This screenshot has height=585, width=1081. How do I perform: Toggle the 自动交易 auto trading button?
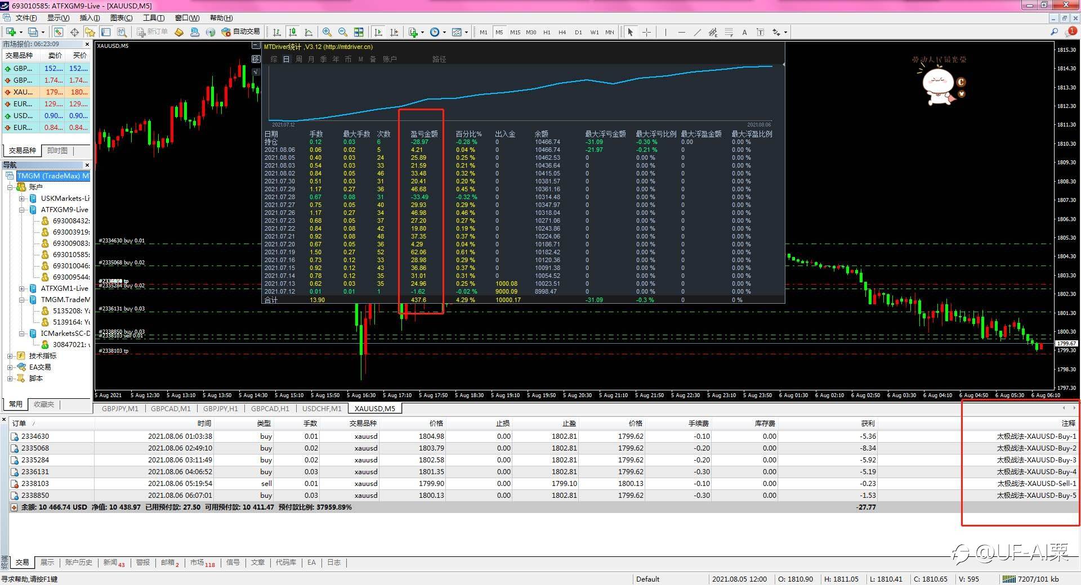(241, 32)
